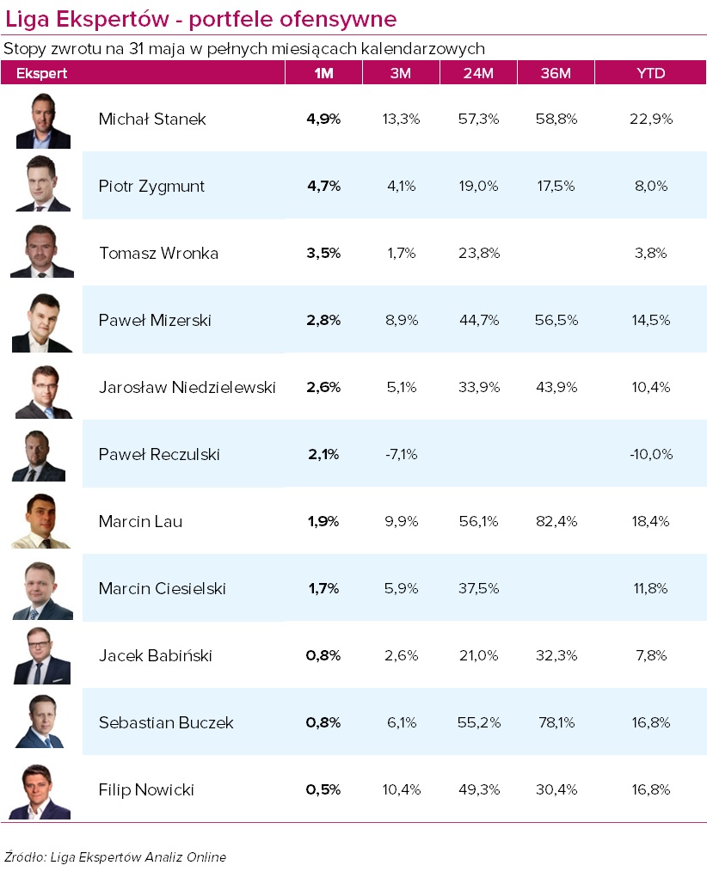The height and width of the screenshot is (890, 707).
Task: Click the 3M column header
Action: tap(400, 73)
